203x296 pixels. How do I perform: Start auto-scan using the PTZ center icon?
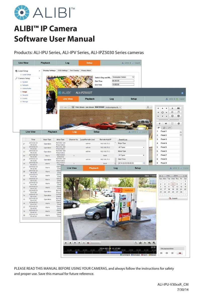tap(162, 112)
